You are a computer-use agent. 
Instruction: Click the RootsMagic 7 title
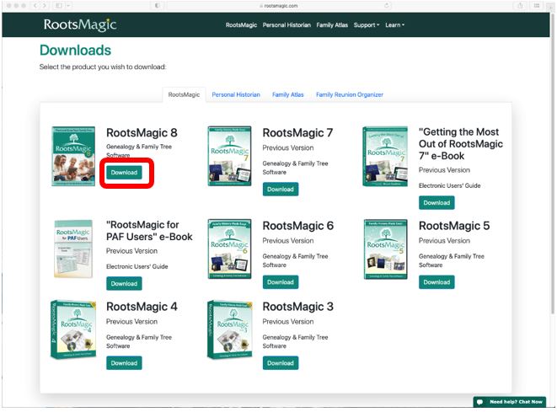(x=297, y=133)
